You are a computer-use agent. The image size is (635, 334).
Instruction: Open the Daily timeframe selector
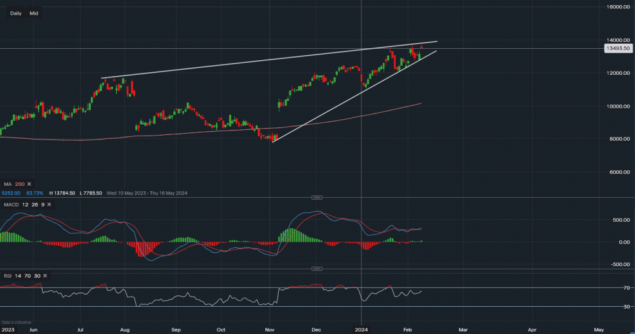coord(16,13)
